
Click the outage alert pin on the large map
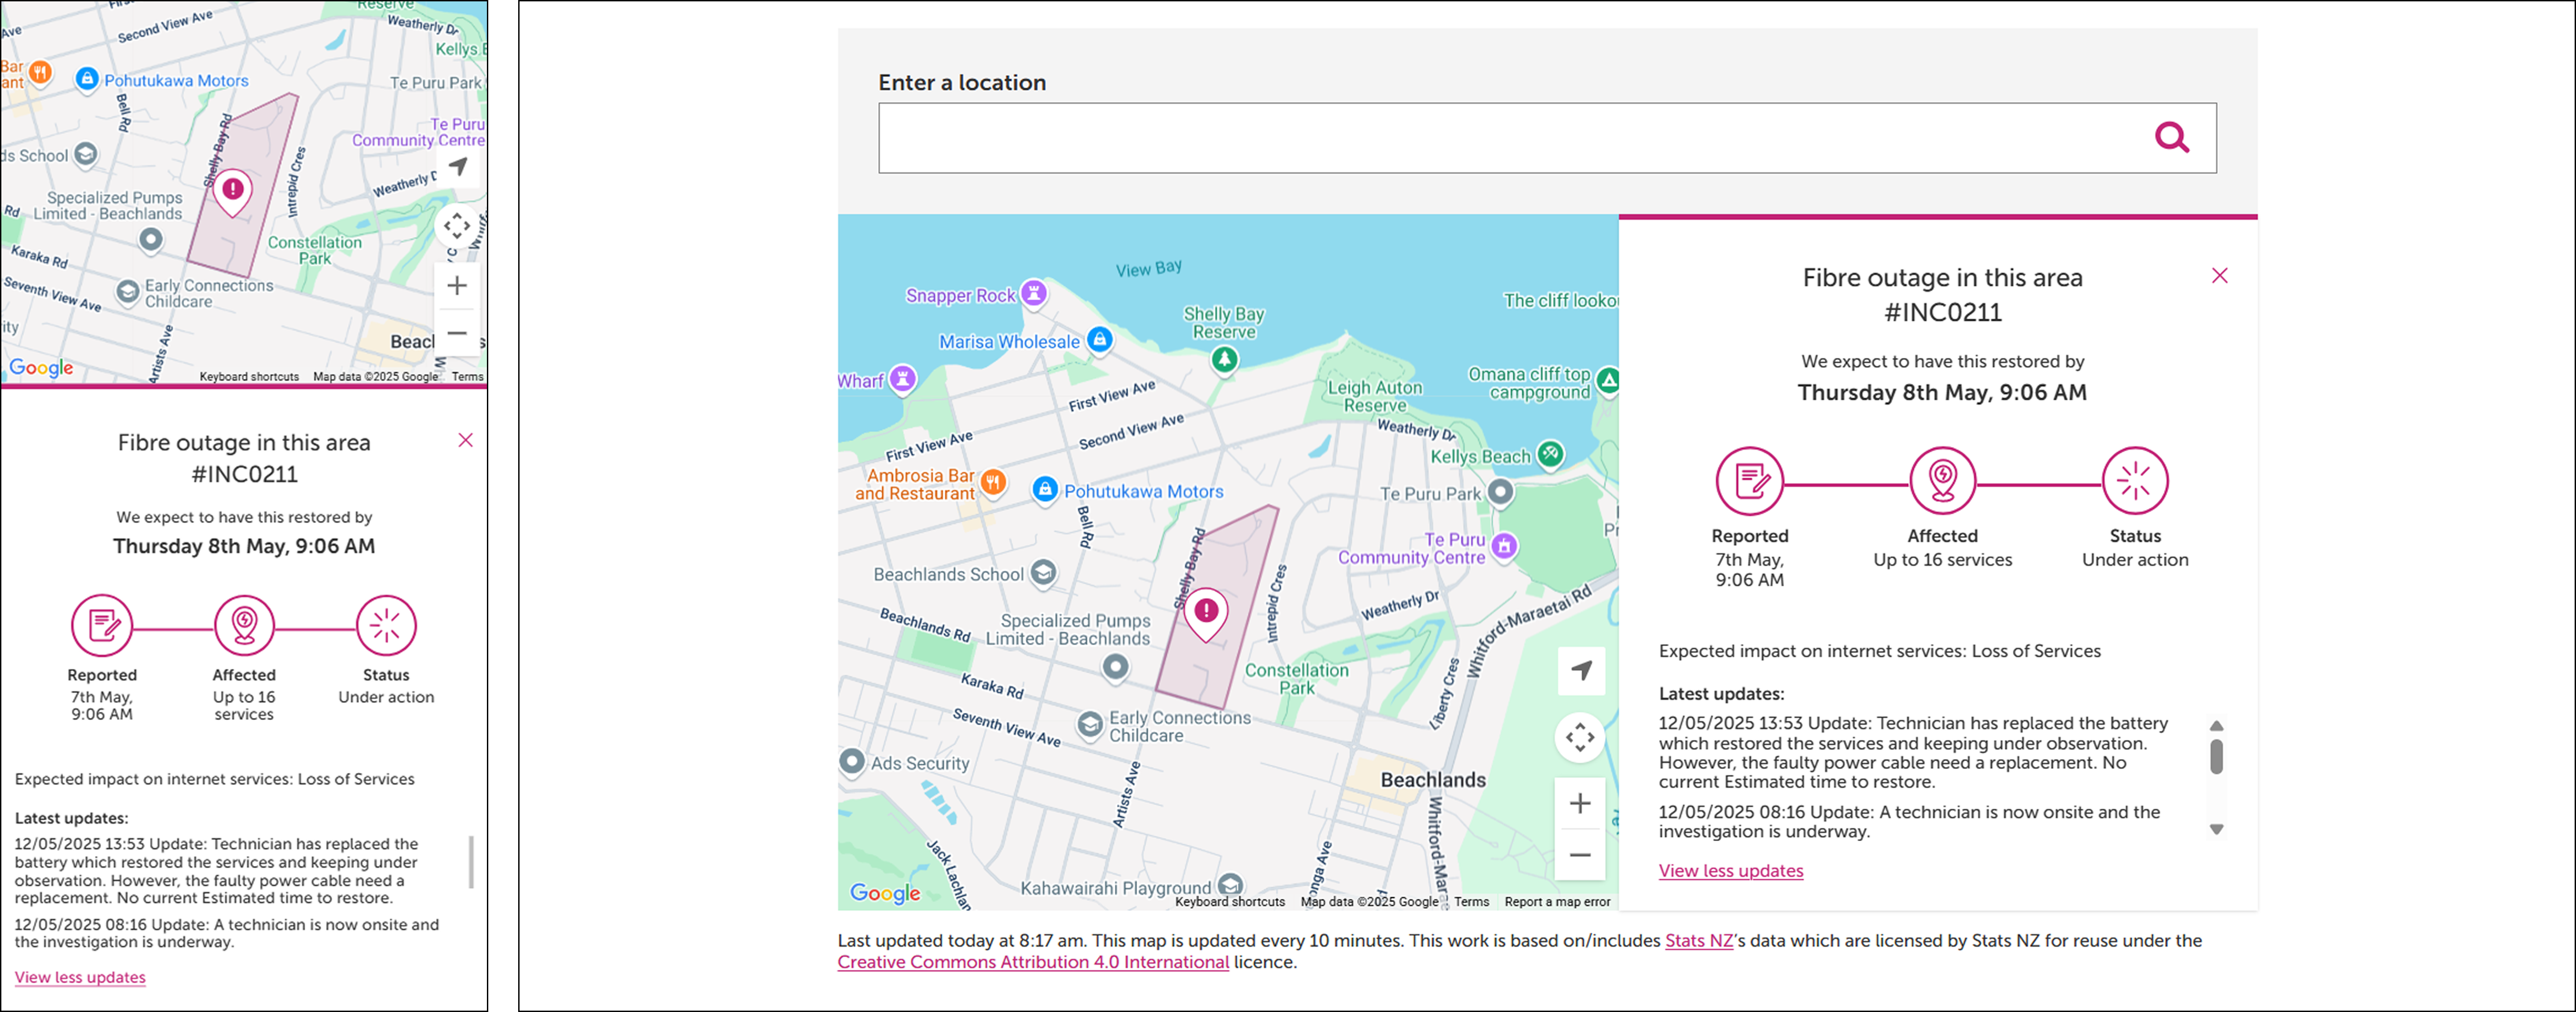pos(1206,613)
